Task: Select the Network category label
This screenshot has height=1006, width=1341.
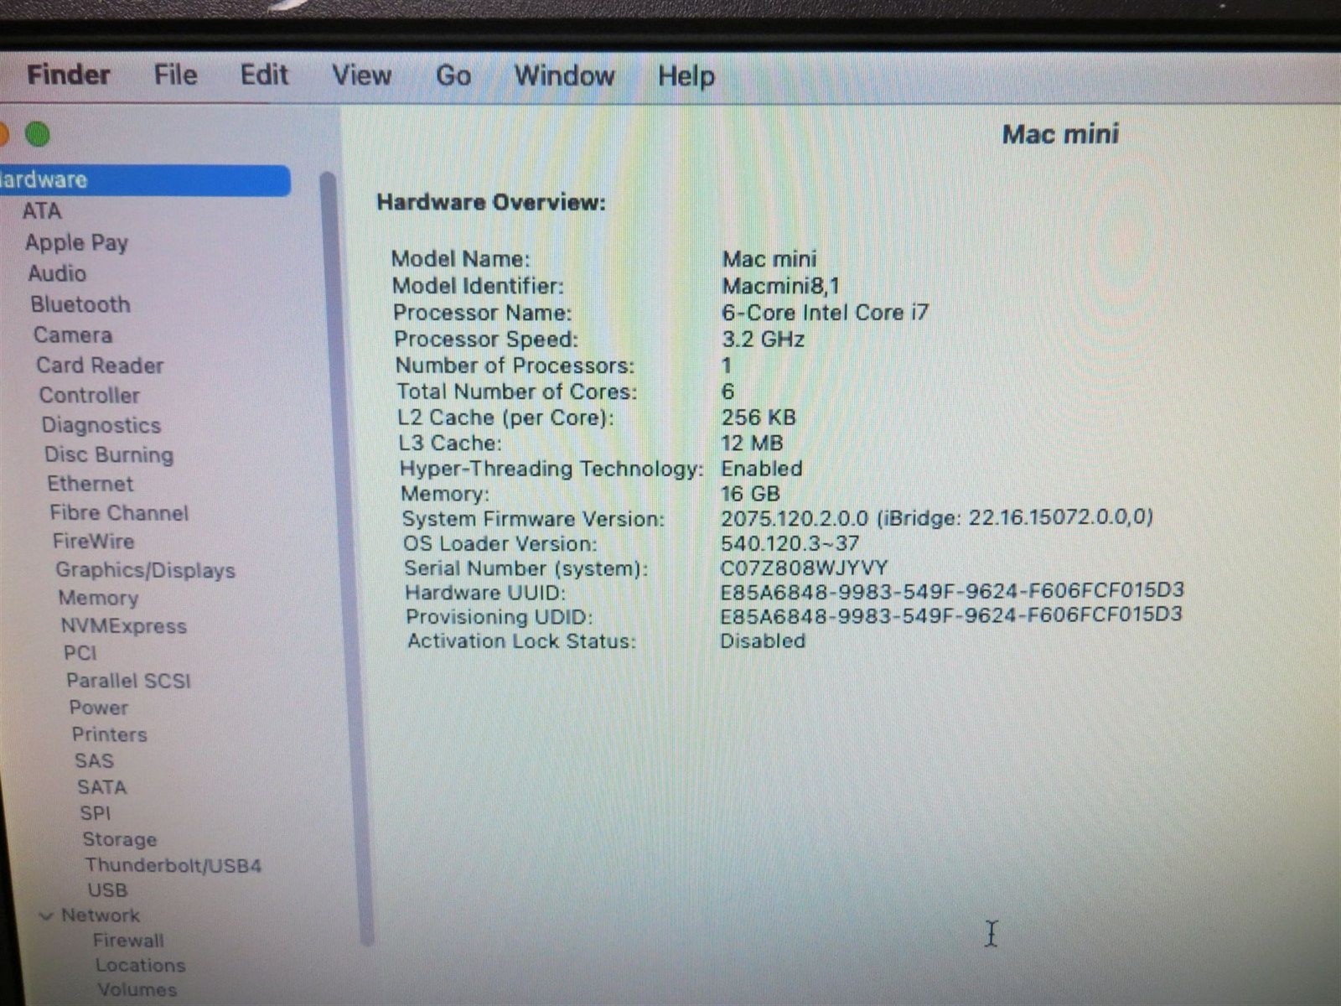Action: click(x=101, y=915)
